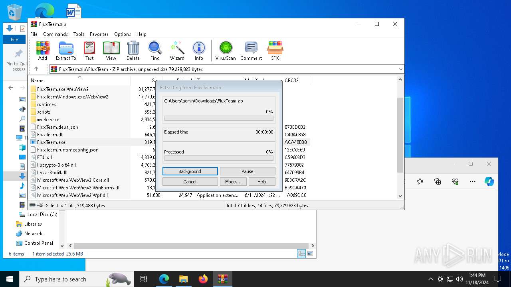Open Libraries in Explorer navigation pane
The height and width of the screenshot is (287, 511).
(x=33, y=224)
